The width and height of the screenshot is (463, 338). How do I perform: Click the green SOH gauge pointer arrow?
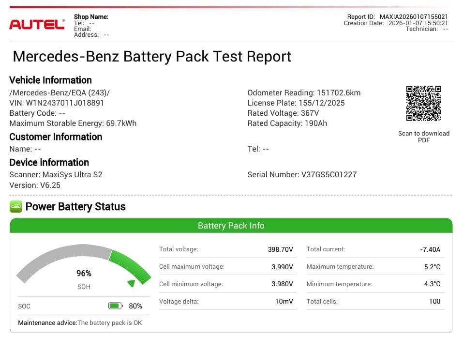tap(131, 283)
